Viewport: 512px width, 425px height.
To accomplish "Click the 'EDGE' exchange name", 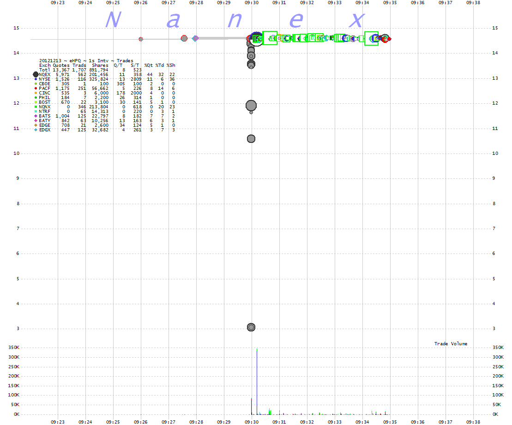I will click(x=45, y=125).
